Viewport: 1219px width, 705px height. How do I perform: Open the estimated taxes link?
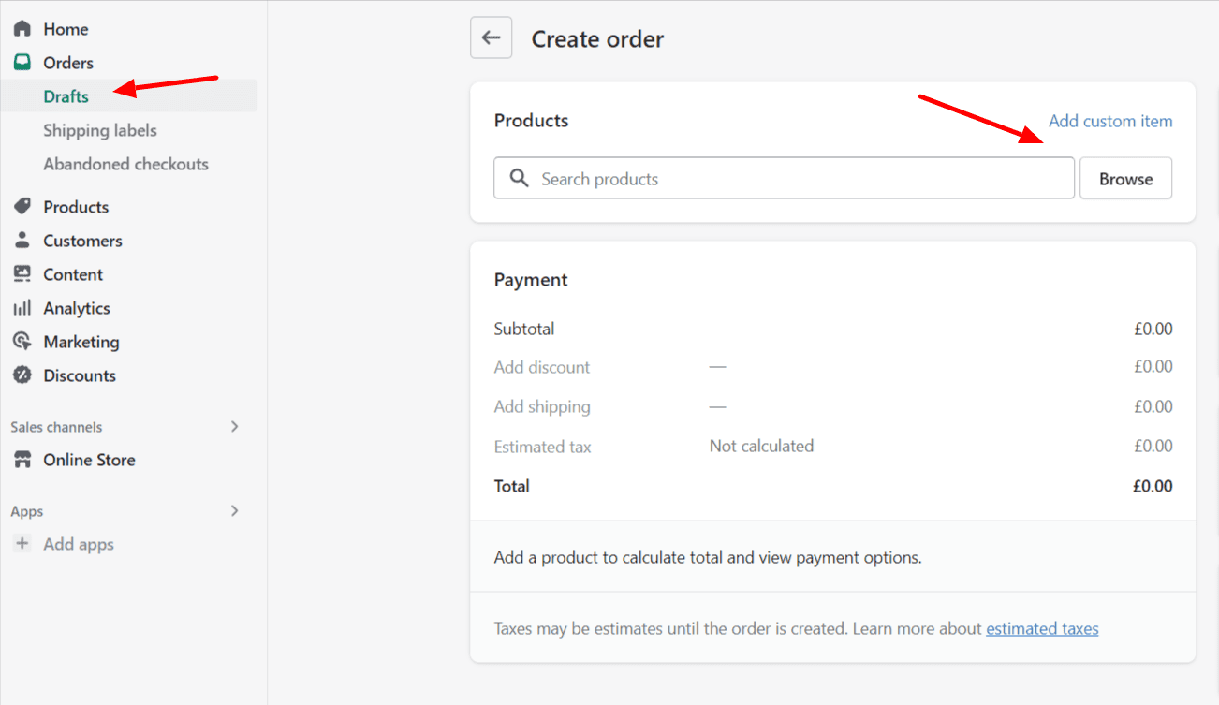1042,628
